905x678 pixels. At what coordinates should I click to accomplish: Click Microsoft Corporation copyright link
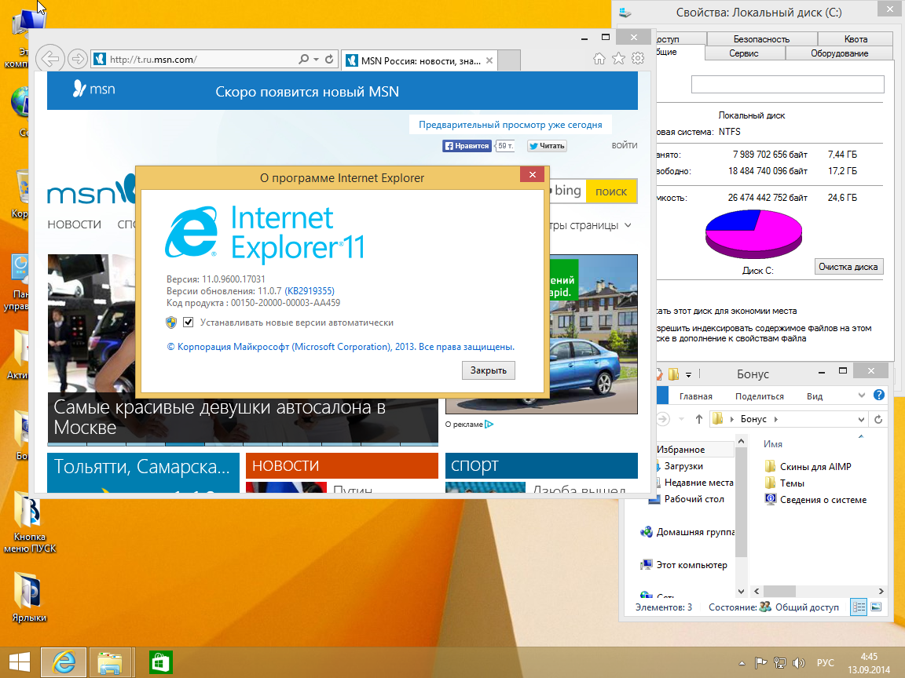340,347
